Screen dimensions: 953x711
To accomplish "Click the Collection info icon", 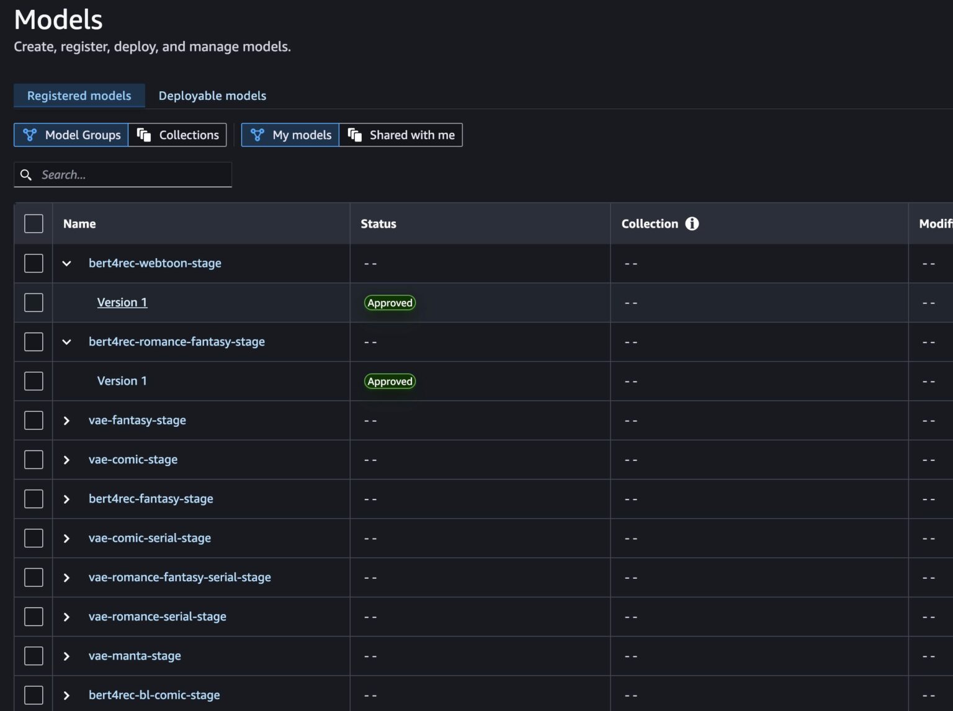I will point(692,224).
